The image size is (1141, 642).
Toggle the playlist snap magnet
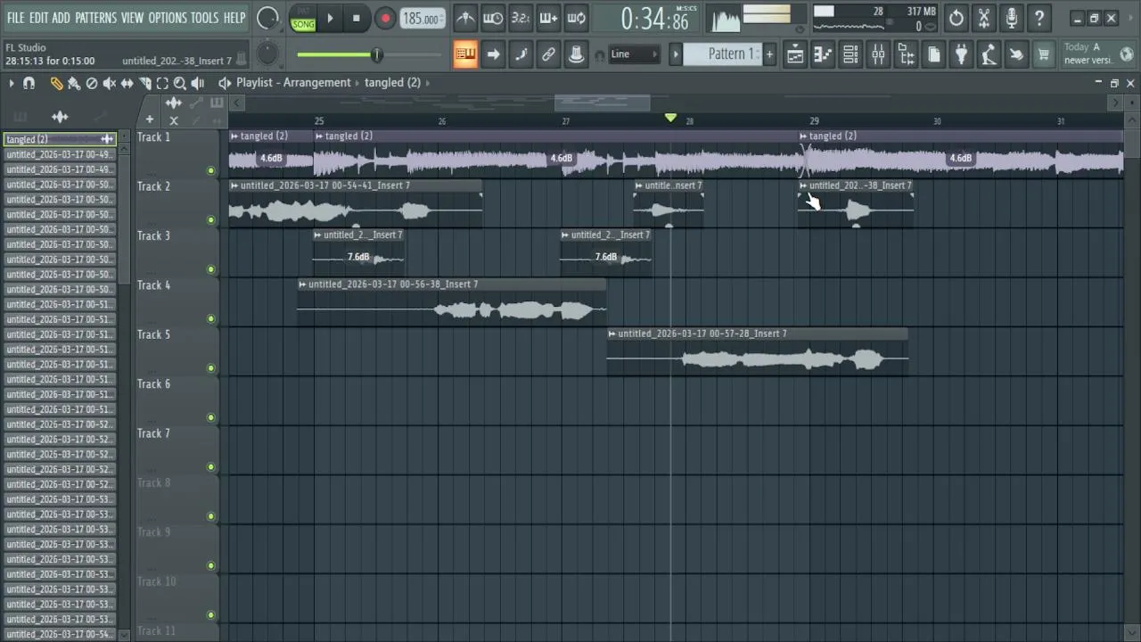(x=29, y=83)
